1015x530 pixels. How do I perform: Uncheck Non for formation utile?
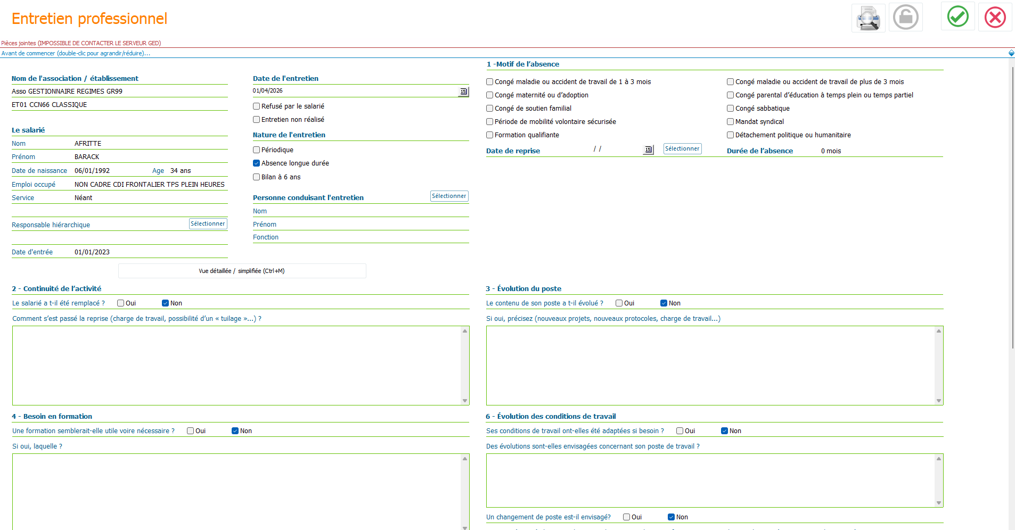[235, 431]
